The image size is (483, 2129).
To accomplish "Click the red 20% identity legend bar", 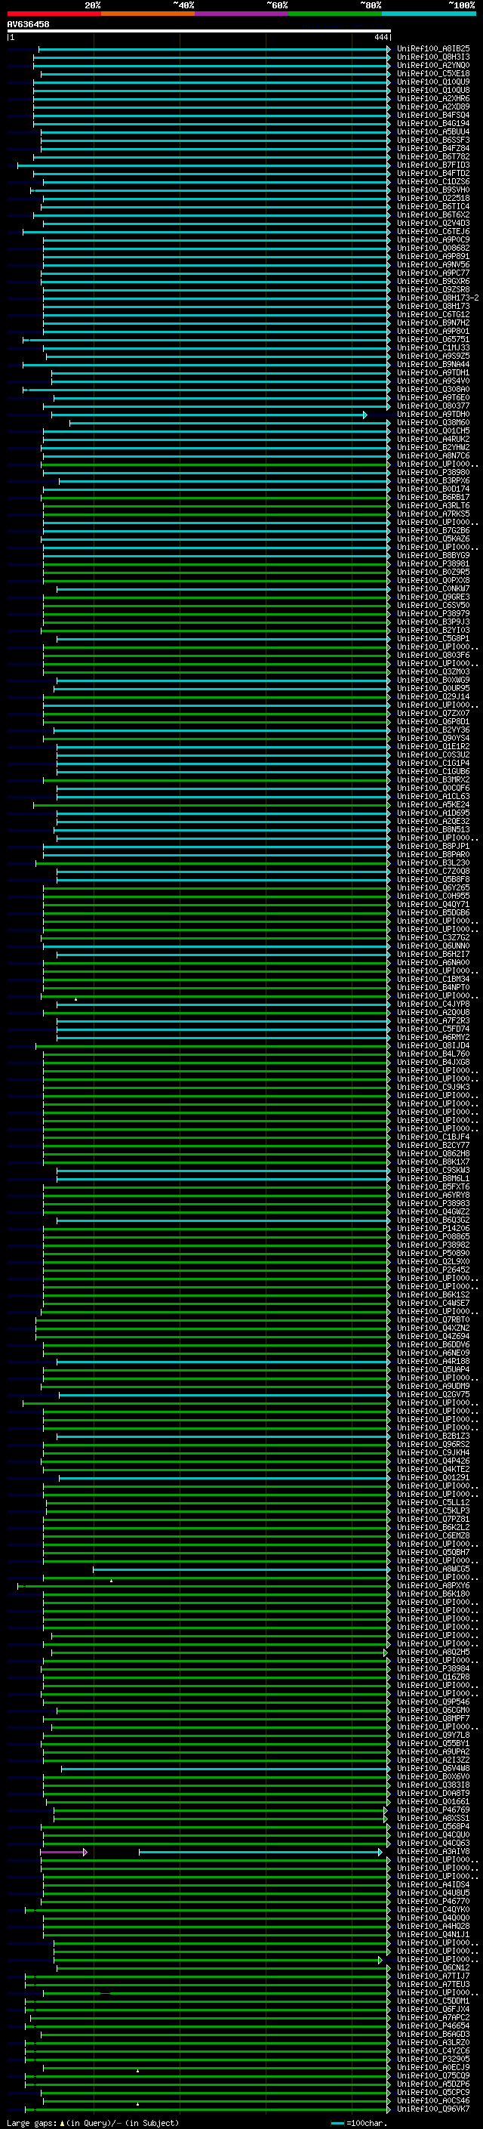I will [54, 14].
